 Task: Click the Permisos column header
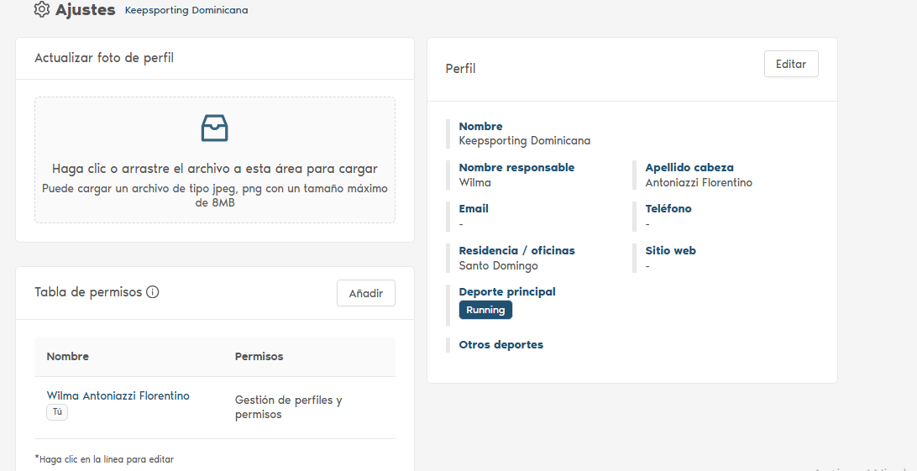pos(259,356)
